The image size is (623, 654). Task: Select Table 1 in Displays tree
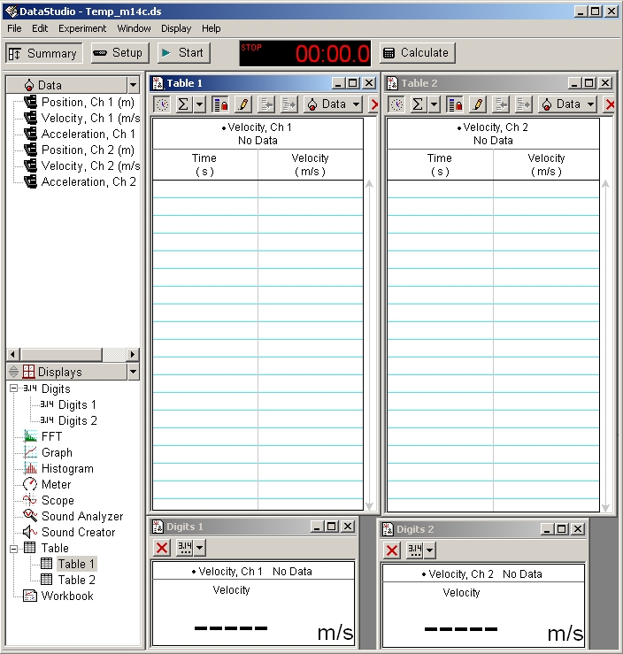[68, 564]
